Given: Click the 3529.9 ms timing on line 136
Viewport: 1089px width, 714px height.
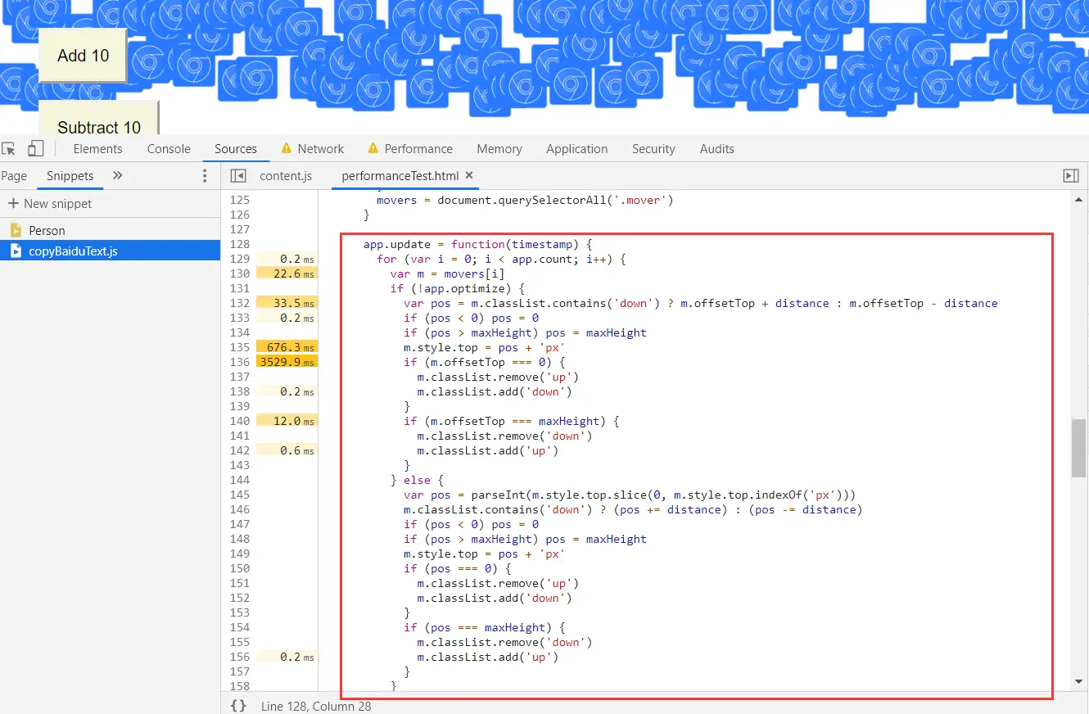Looking at the screenshot, I should 287,362.
